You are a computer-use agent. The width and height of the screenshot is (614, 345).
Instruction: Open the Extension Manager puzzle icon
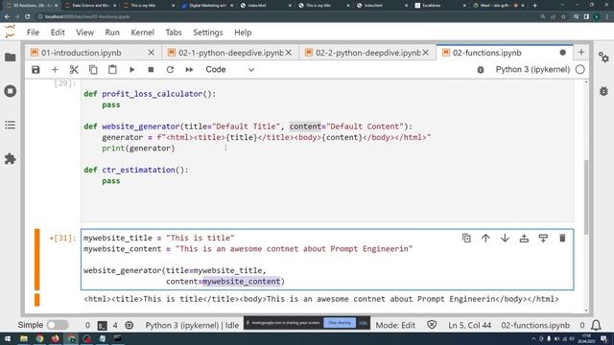tap(11, 159)
